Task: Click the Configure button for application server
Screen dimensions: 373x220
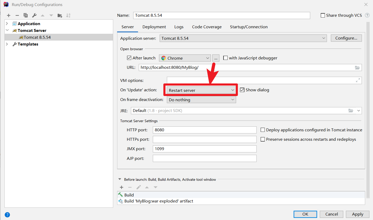Action: [x=346, y=38]
